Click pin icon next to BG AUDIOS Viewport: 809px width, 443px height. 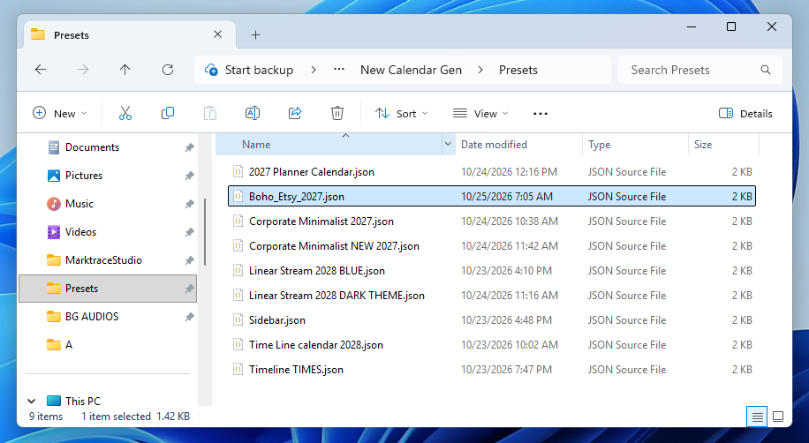pos(189,317)
